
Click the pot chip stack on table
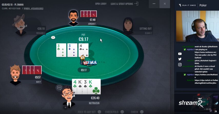tap(88, 61)
